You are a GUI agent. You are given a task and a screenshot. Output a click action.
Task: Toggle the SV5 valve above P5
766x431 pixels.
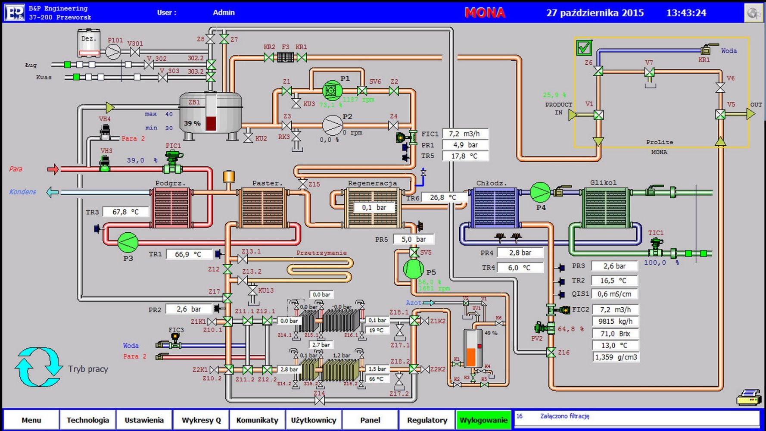point(414,253)
